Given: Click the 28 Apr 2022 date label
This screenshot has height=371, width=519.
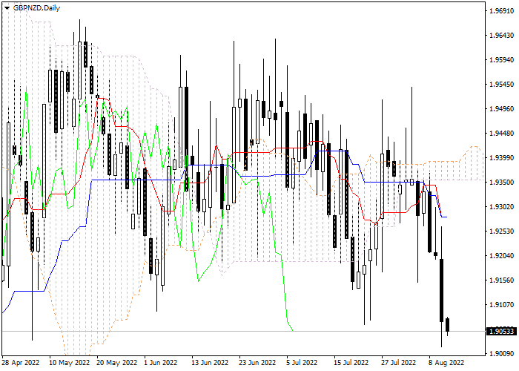Looking at the screenshot, I should [x=21, y=363].
